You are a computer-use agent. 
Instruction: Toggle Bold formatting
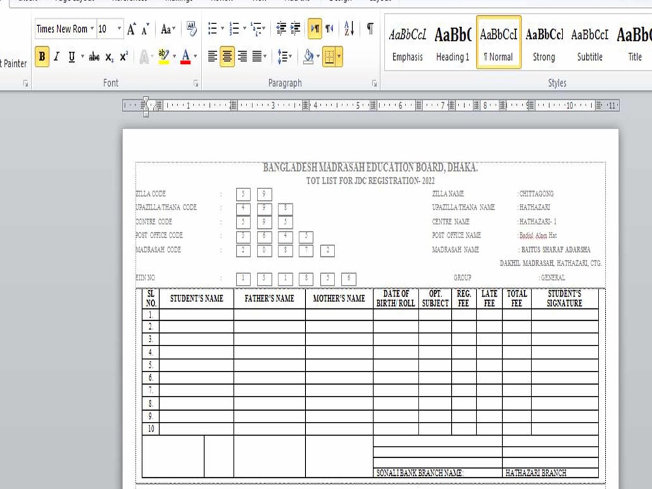pos(42,57)
